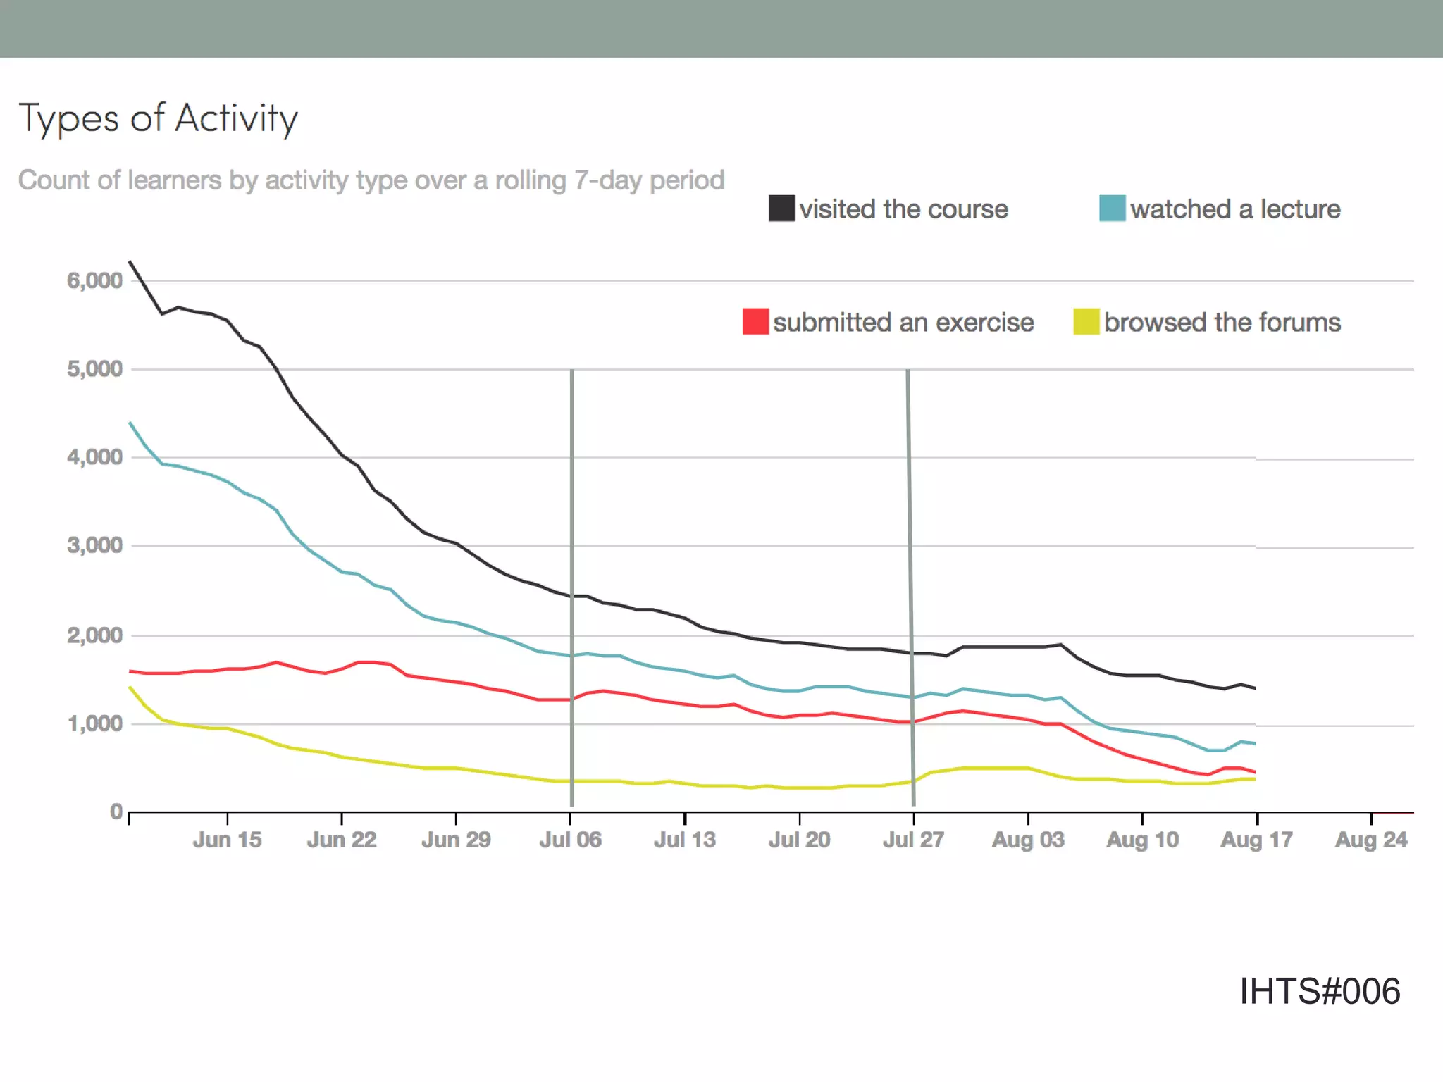Image resolution: width=1443 pixels, height=1082 pixels.
Task: Click the Jul 06 vertical marker line
Action: [572, 493]
